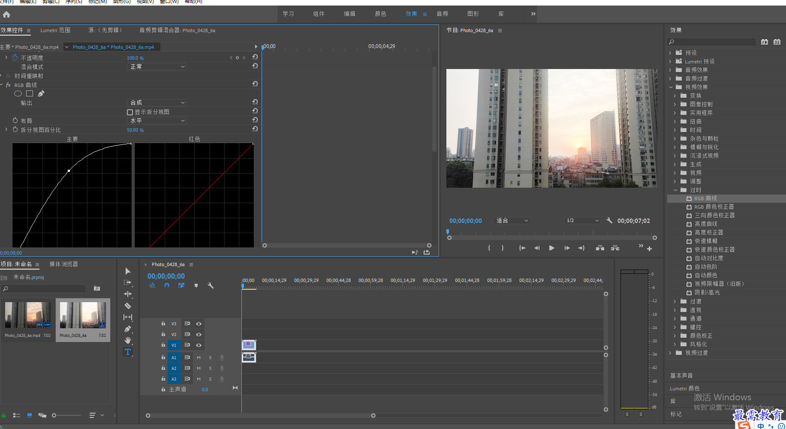
Task: Click the timeline wrench display settings
Action: click(x=211, y=285)
